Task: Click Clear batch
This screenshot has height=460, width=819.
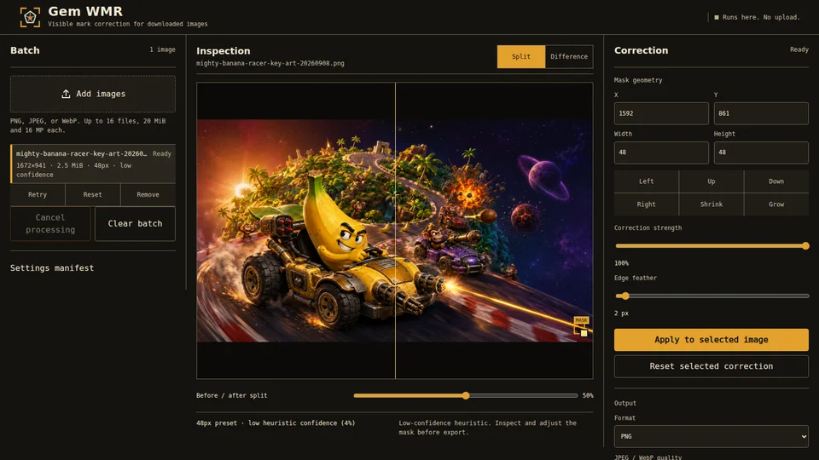Action: (x=135, y=223)
